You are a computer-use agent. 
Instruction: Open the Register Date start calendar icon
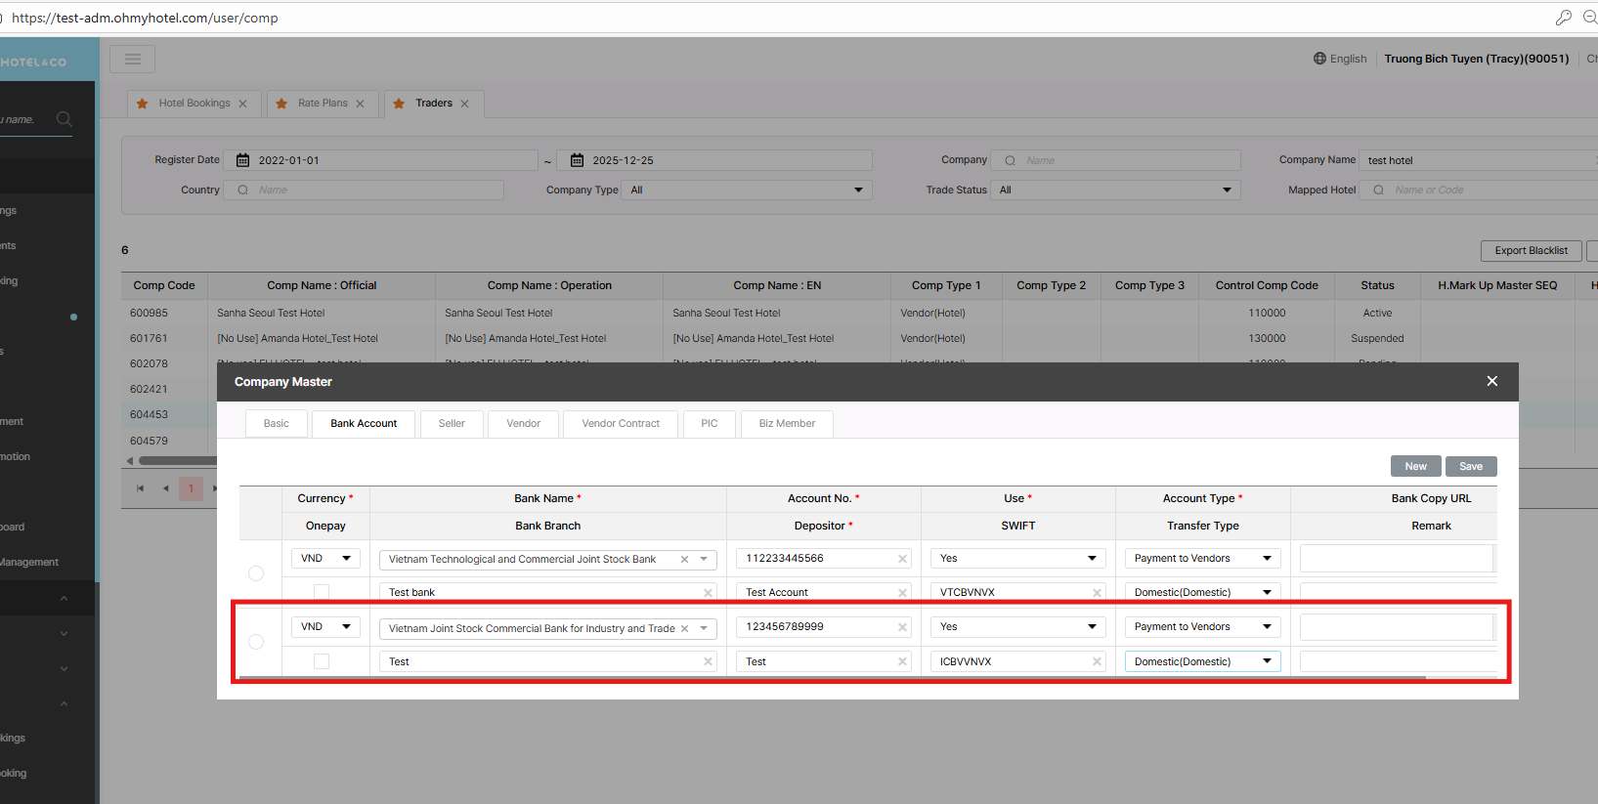pyautogui.click(x=243, y=160)
